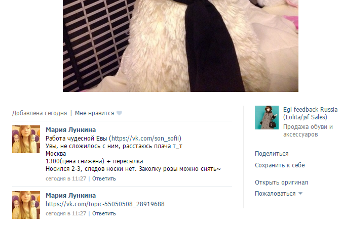Click the heart icon next to Мне нравится
Image resolution: width=341 pixels, height=228 pixels.
click(119, 113)
